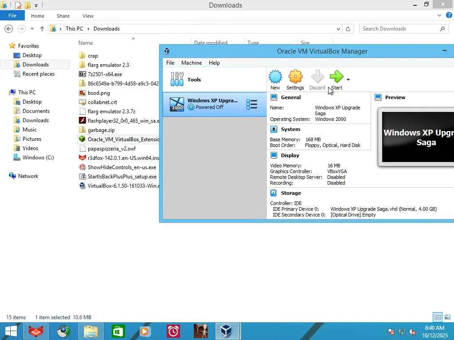
Task: Select Recent places under Favorites
Action: click(x=39, y=74)
